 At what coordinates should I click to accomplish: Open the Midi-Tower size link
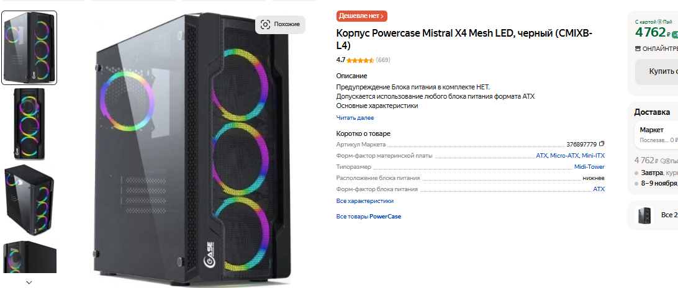point(589,167)
